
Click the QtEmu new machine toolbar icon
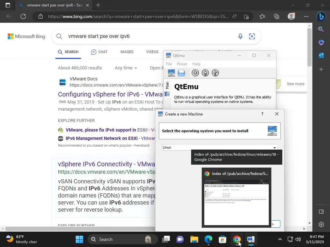click(171, 73)
